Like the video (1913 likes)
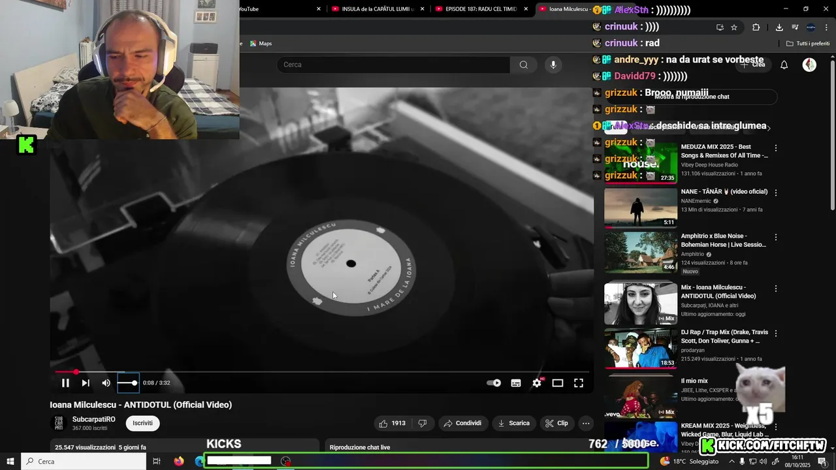 [x=393, y=423]
